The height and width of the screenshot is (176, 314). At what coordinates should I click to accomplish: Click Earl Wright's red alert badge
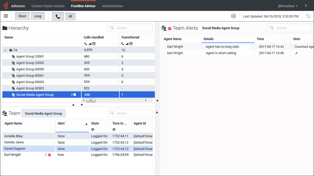click(49, 155)
